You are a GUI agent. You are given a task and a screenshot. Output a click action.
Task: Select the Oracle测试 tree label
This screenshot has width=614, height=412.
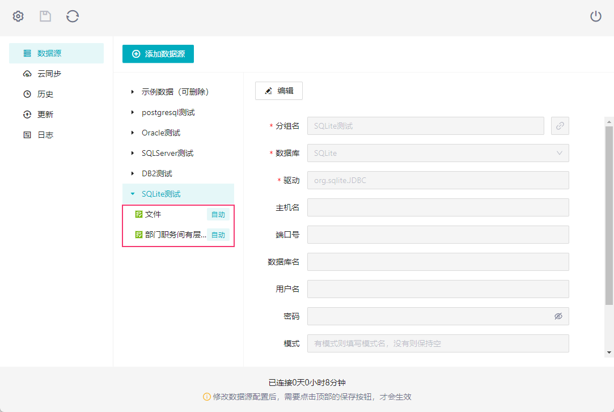coord(161,133)
